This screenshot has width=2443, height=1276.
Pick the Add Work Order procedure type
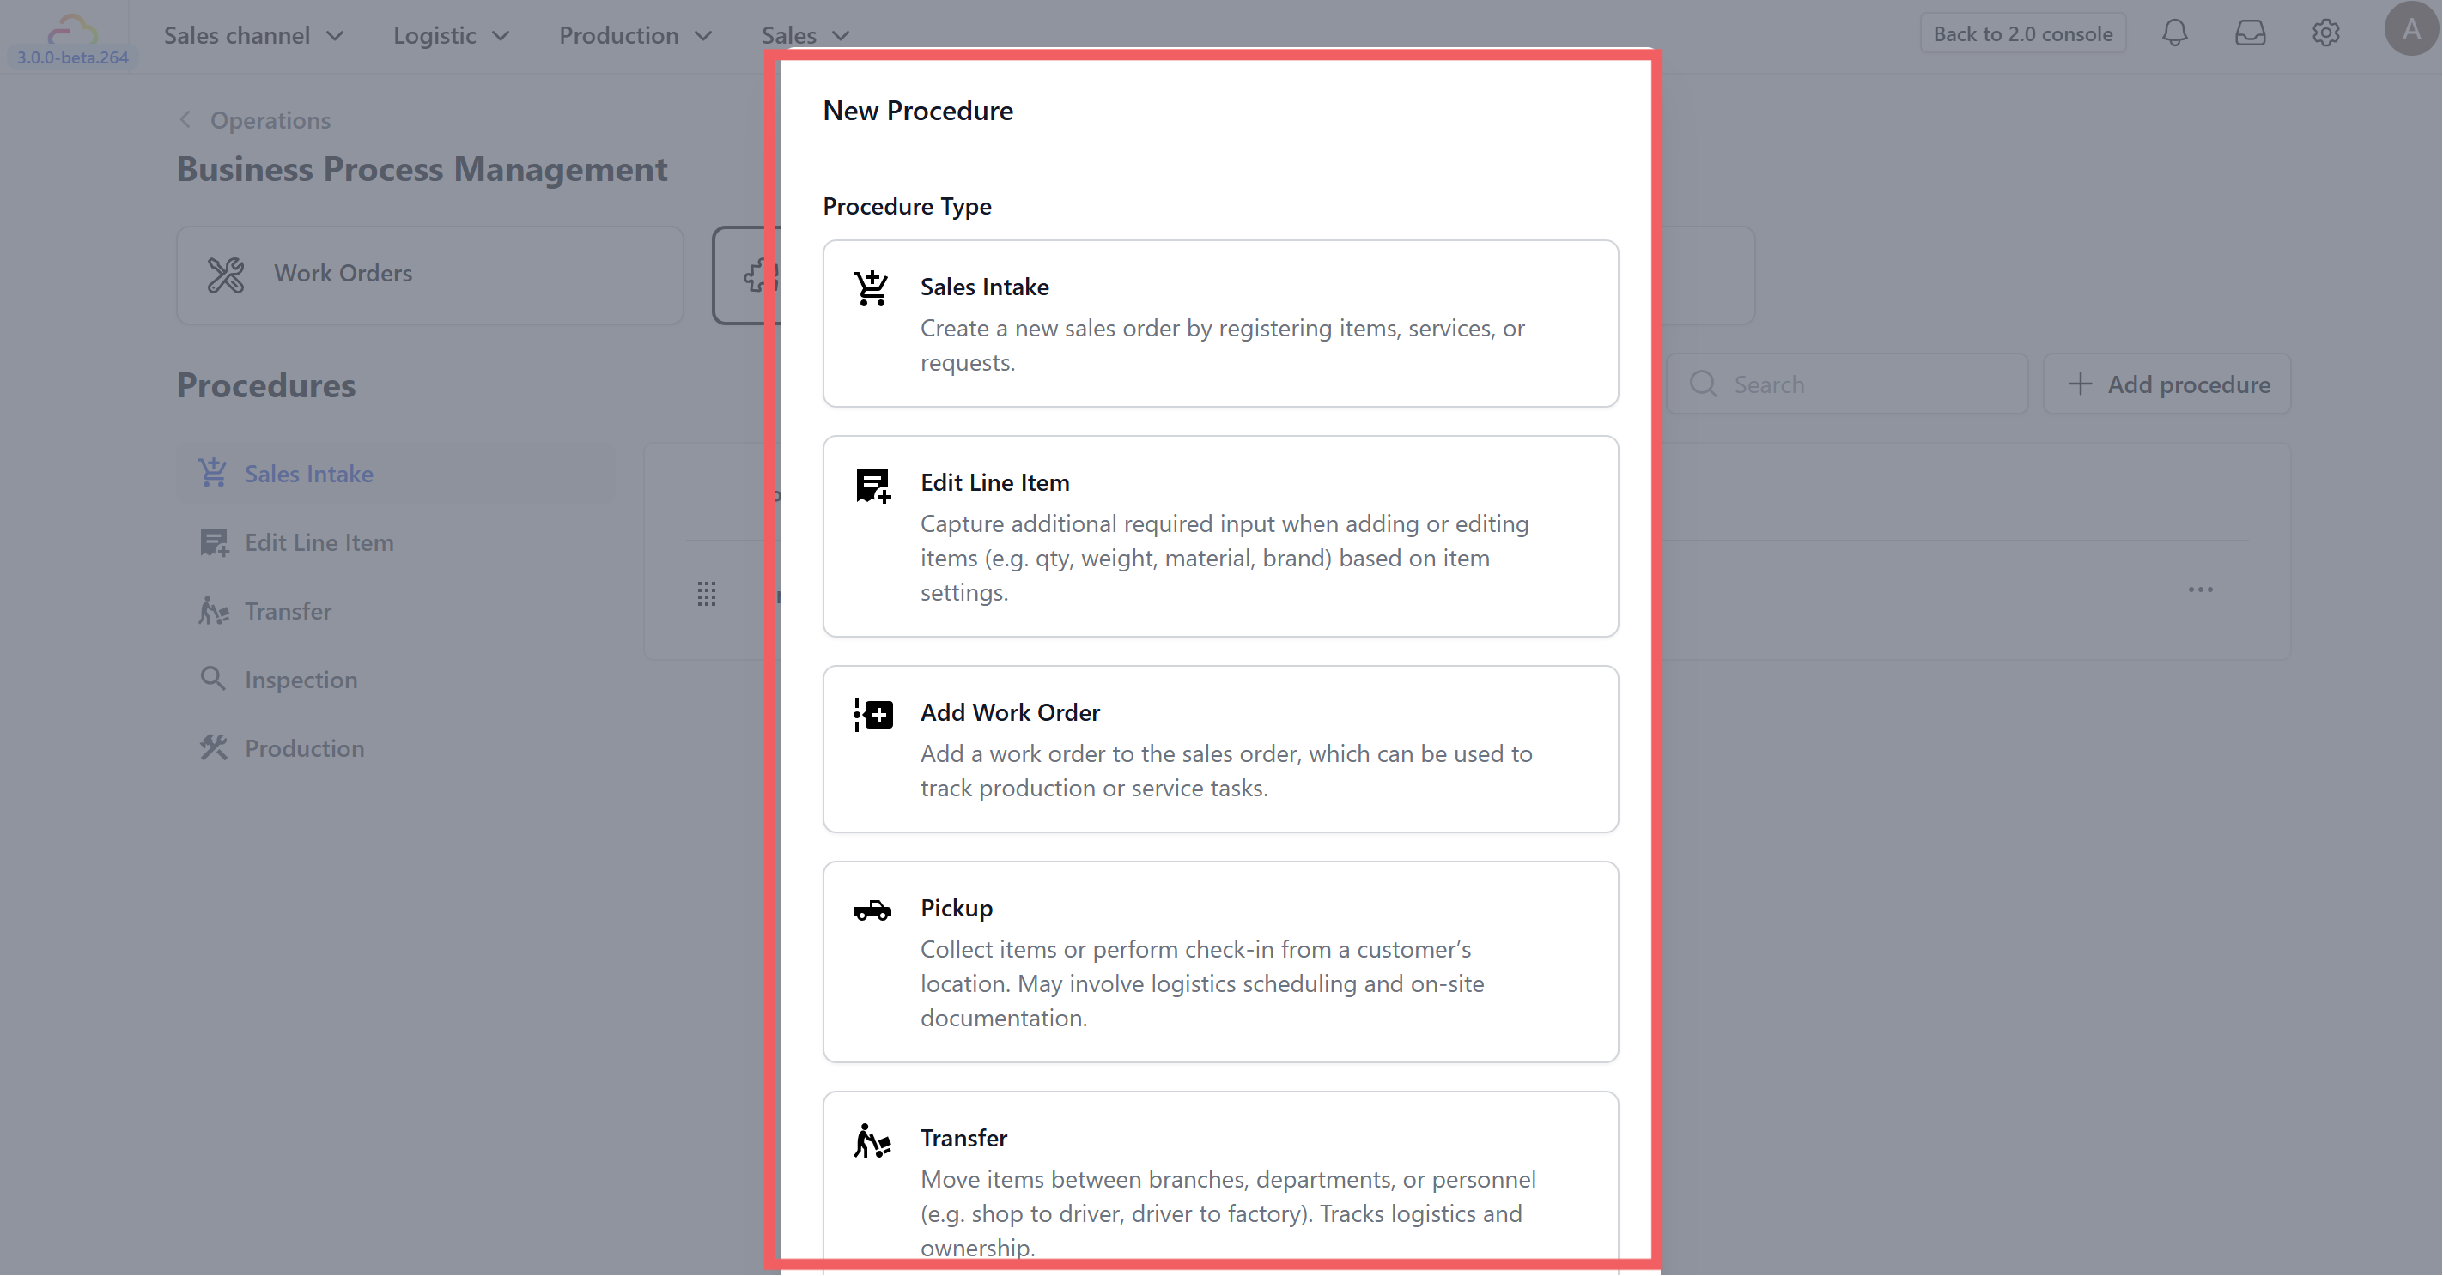1219,749
